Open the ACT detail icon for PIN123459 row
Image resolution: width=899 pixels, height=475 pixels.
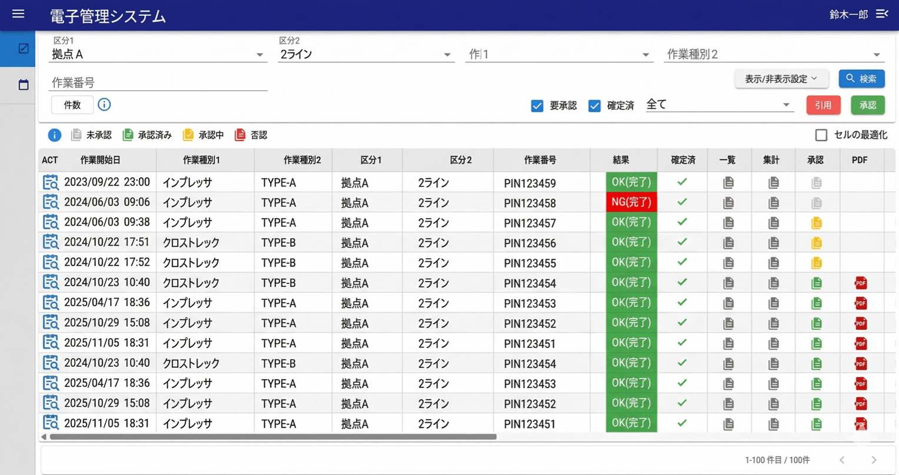click(x=51, y=182)
